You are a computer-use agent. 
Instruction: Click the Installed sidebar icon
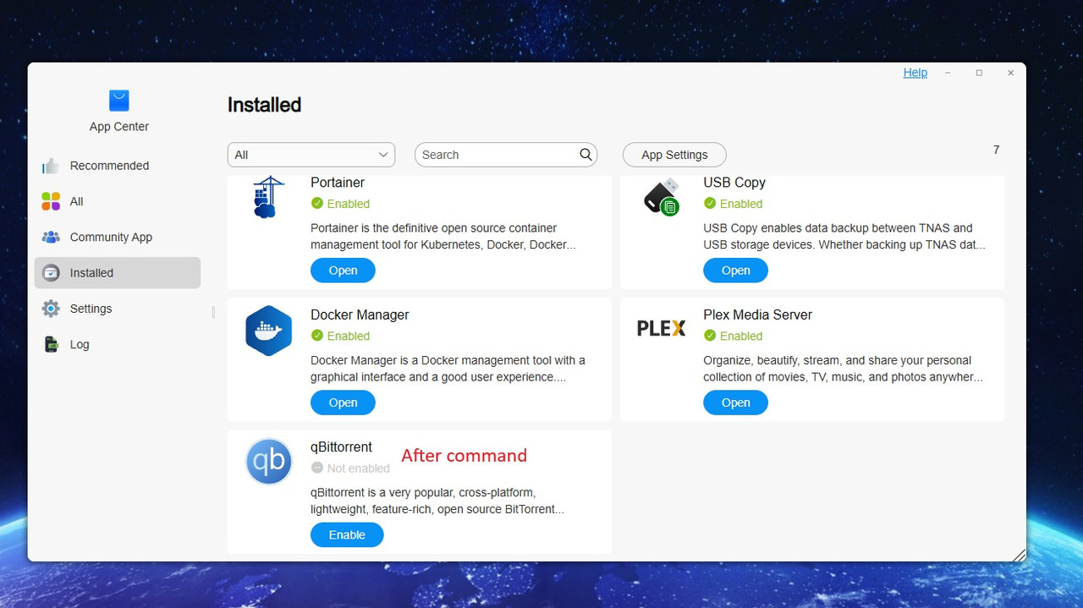(51, 273)
